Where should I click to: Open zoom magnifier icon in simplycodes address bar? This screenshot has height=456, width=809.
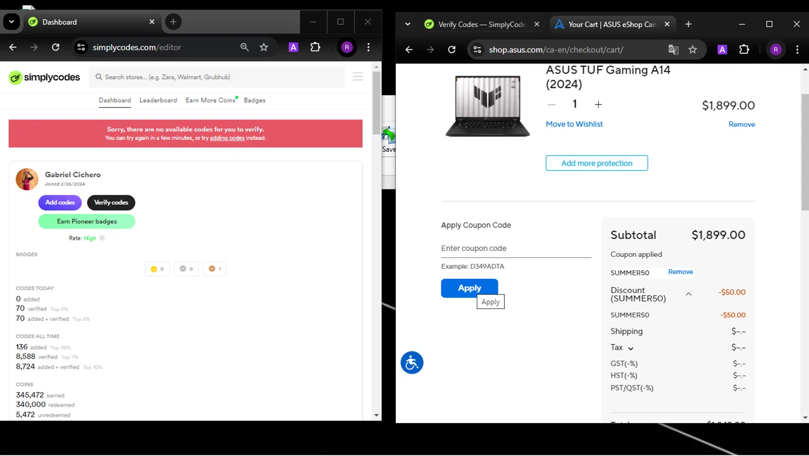pos(244,47)
